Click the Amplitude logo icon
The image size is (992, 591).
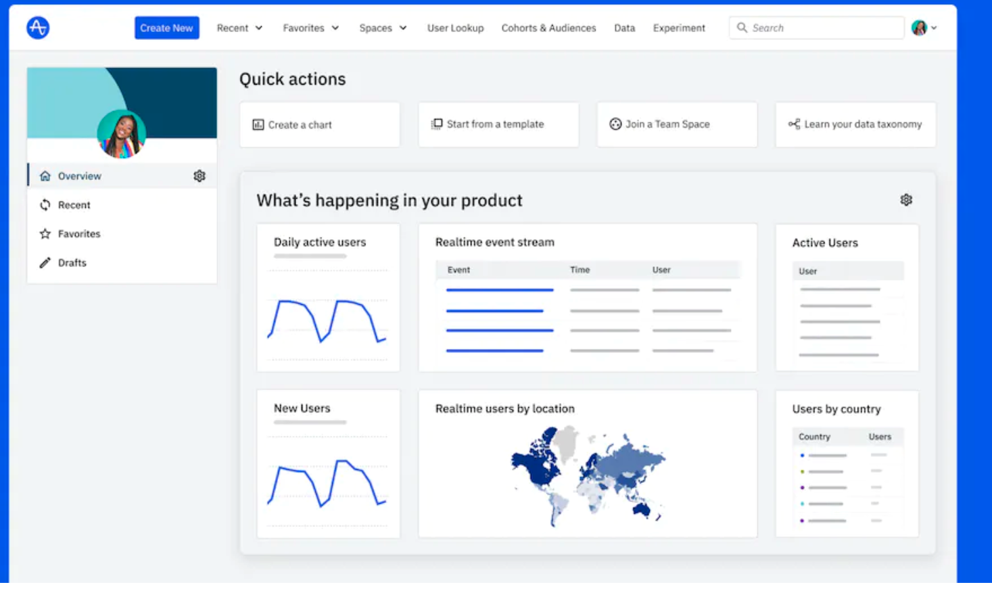pyautogui.click(x=38, y=28)
